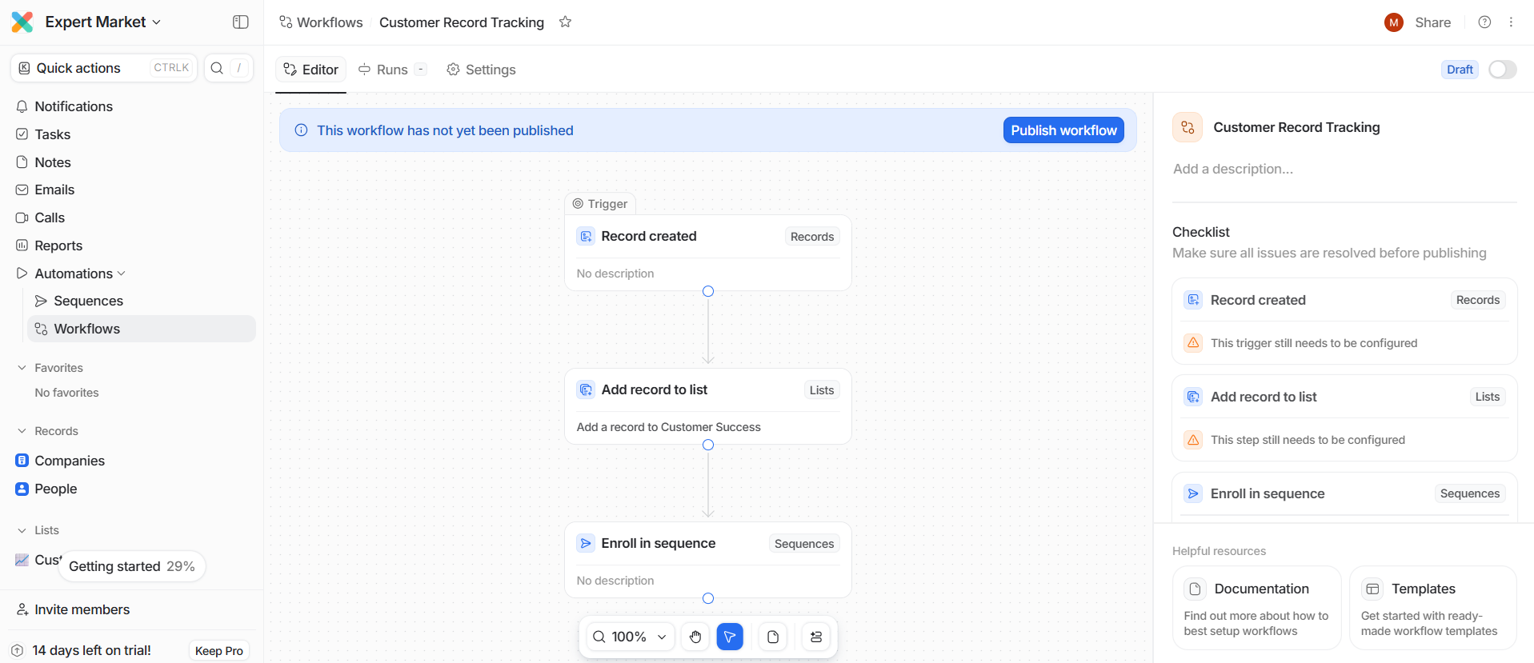
Task: Open search with magnifier icon
Action: click(x=217, y=68)
